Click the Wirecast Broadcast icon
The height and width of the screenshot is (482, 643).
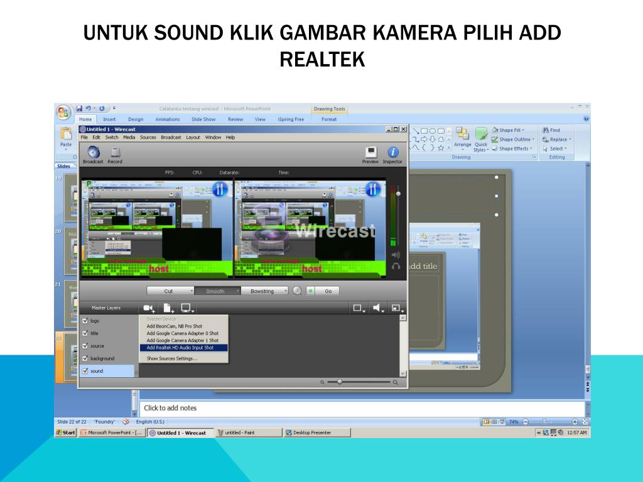click(94, 152)
